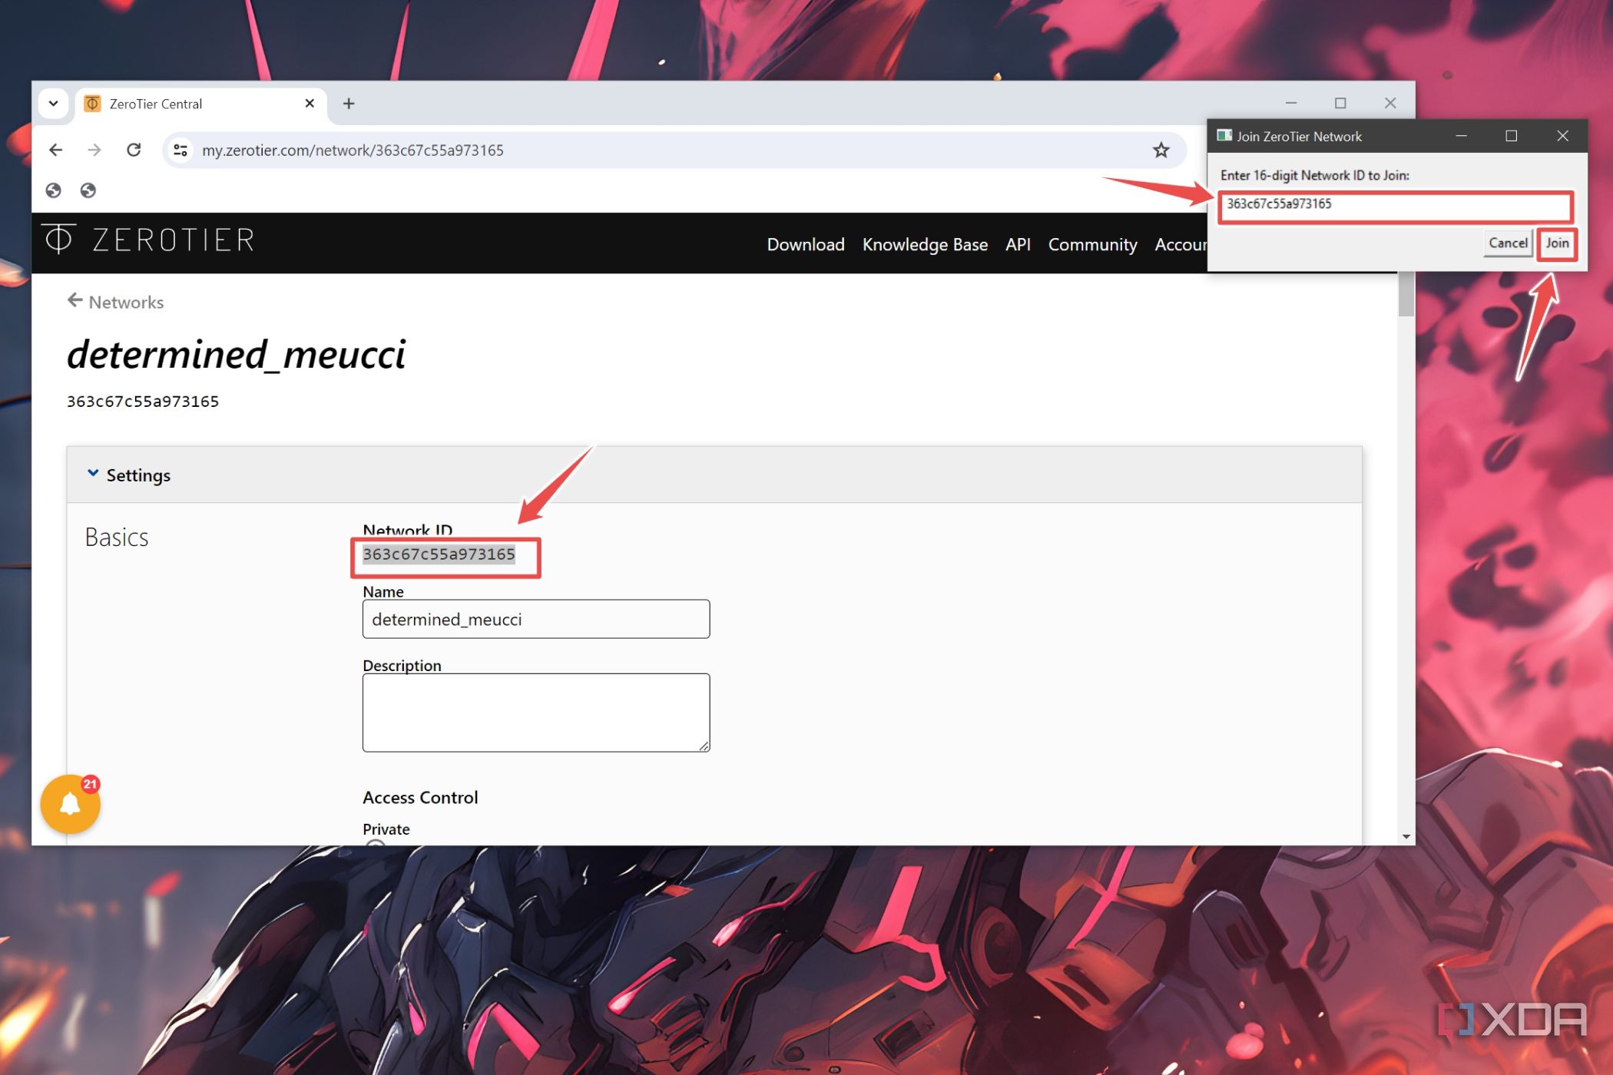Close the ZeroTier Central tab

coord(310,103)
